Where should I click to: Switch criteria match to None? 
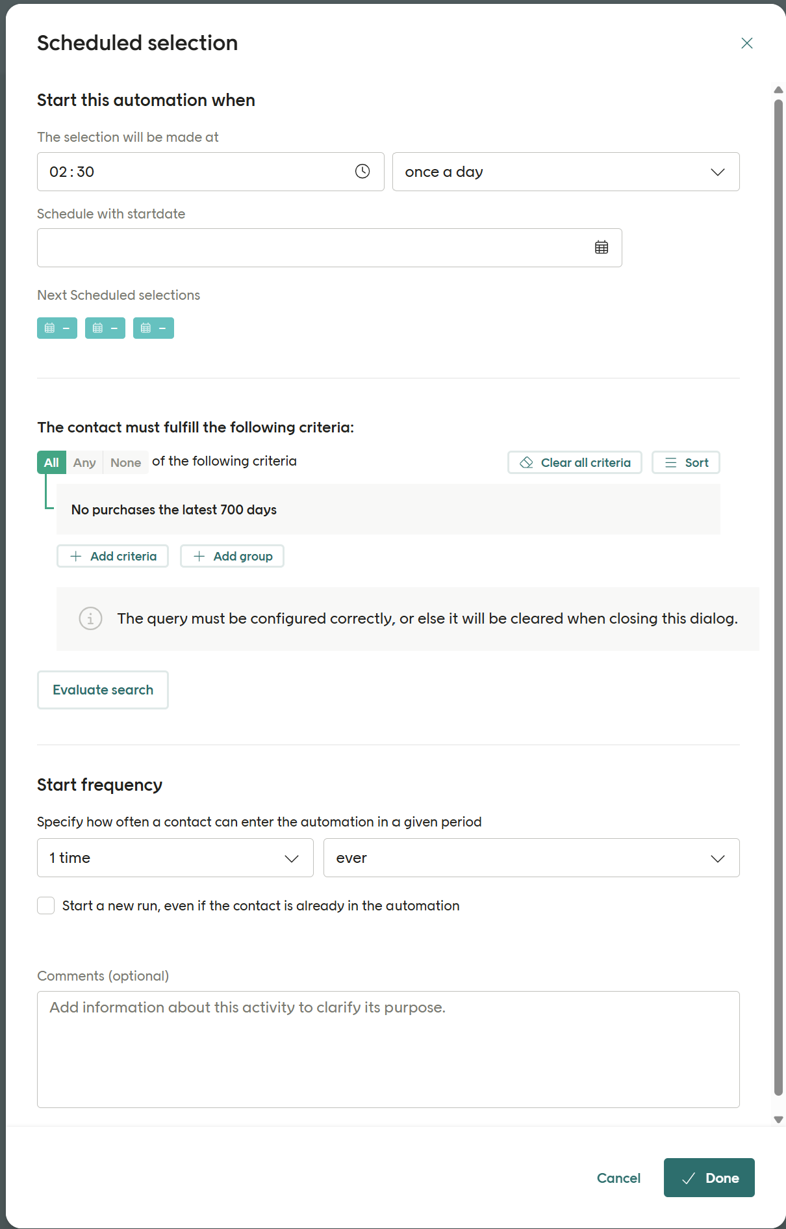pos(125,463)
